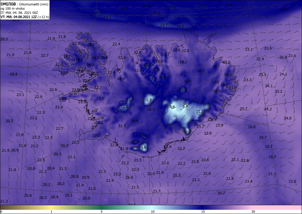
Task: Click the map value 15.8
Action: point(63,98)
